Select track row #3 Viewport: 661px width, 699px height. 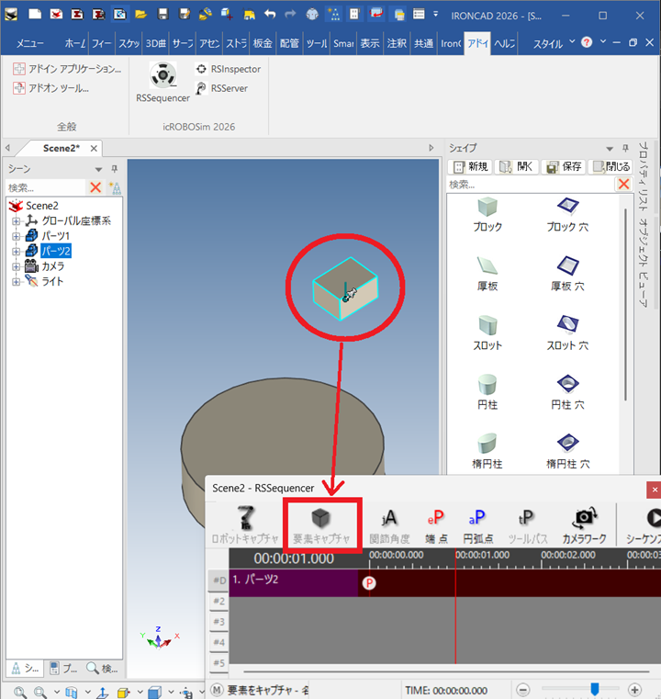[218, 622]
